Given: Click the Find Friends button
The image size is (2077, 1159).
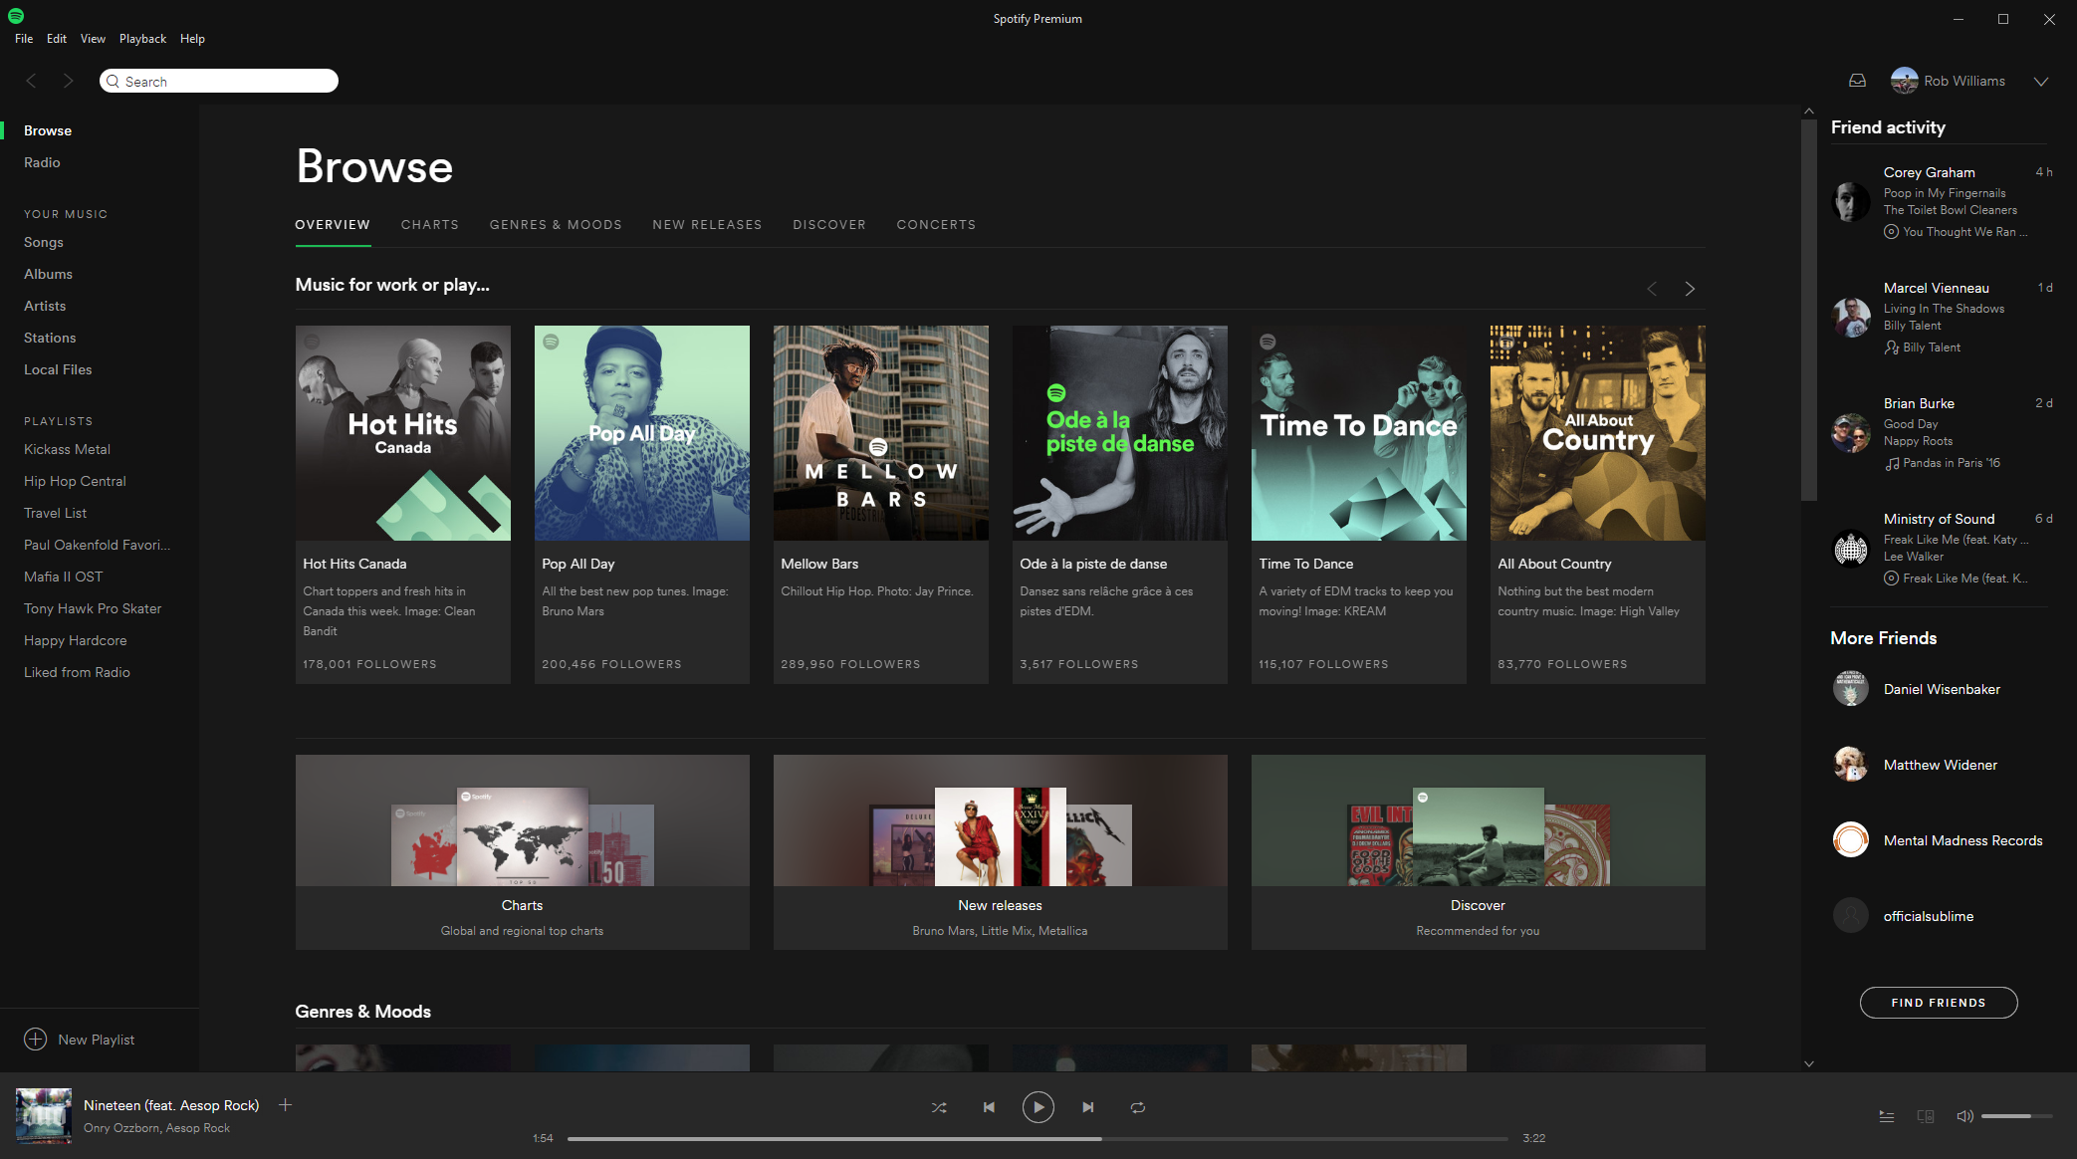Looking at the screenshot, I should pos(1939,1003).
